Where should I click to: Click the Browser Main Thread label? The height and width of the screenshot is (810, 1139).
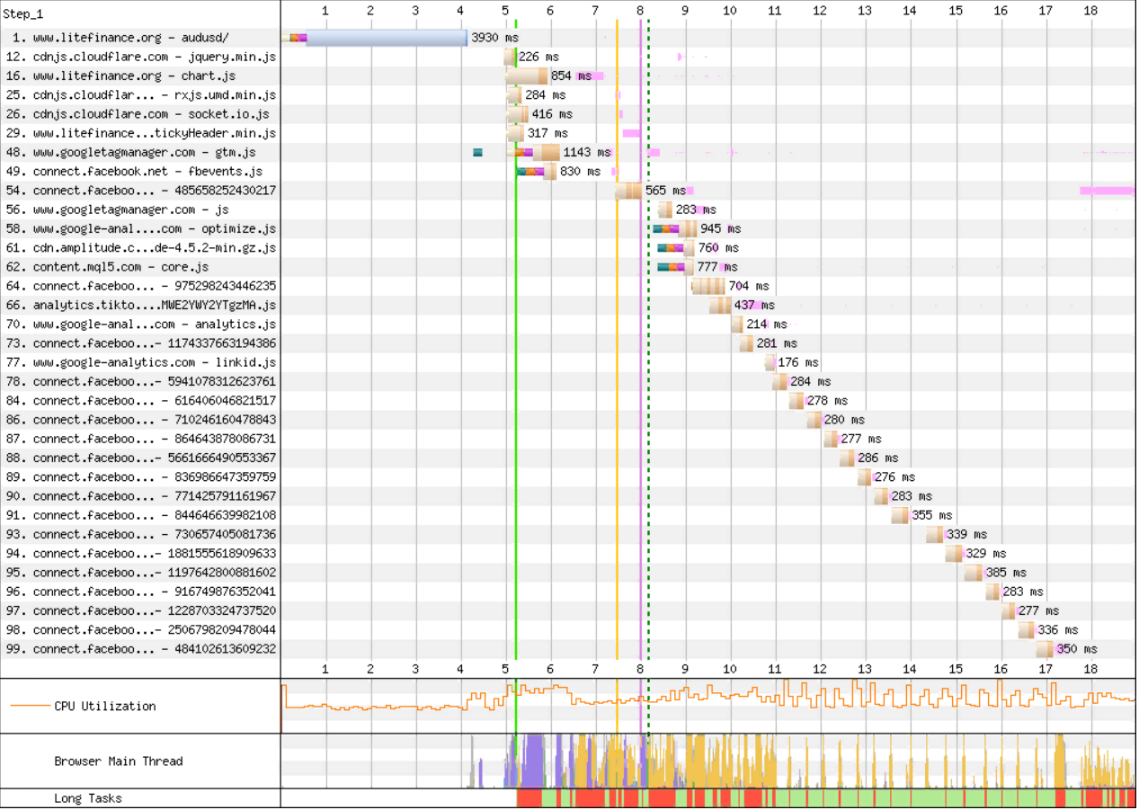(119, 761)
